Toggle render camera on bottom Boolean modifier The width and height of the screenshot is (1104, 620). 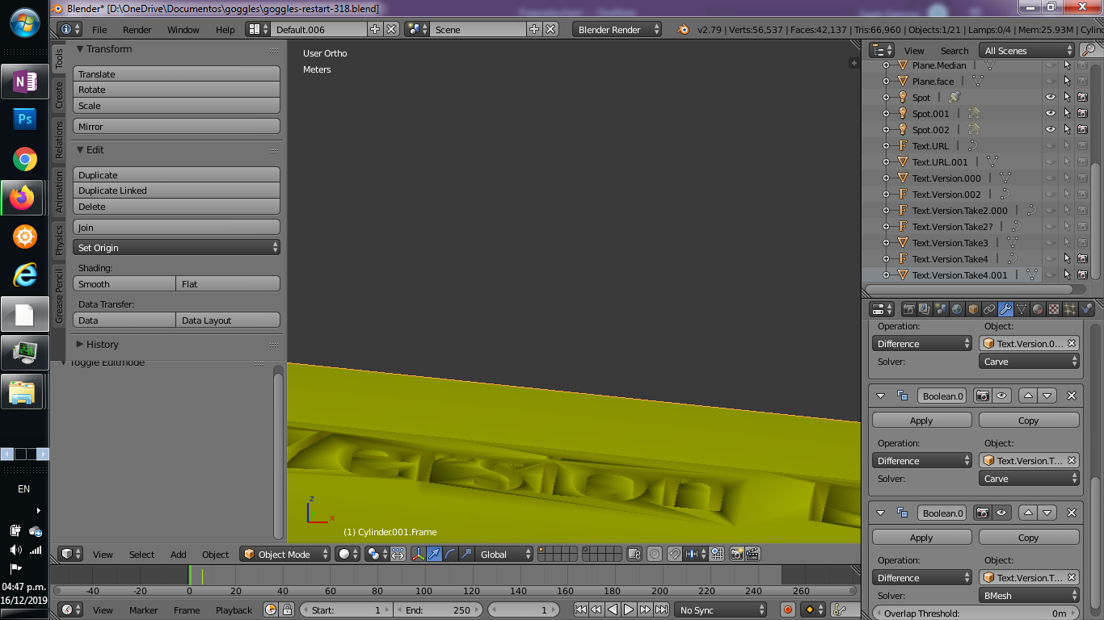(x=982, y=513)
